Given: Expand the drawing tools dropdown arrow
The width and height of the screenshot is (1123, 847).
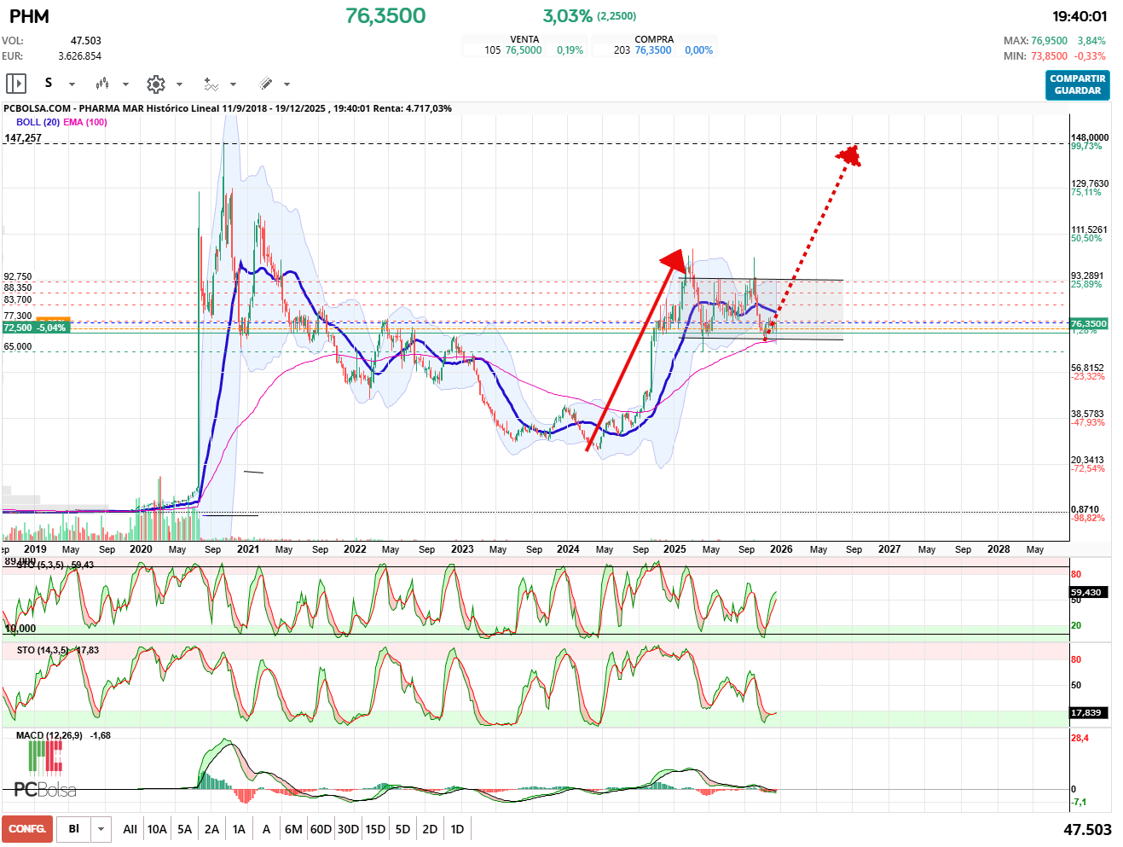Looking at the screenshot, I should tap(287, 84).
